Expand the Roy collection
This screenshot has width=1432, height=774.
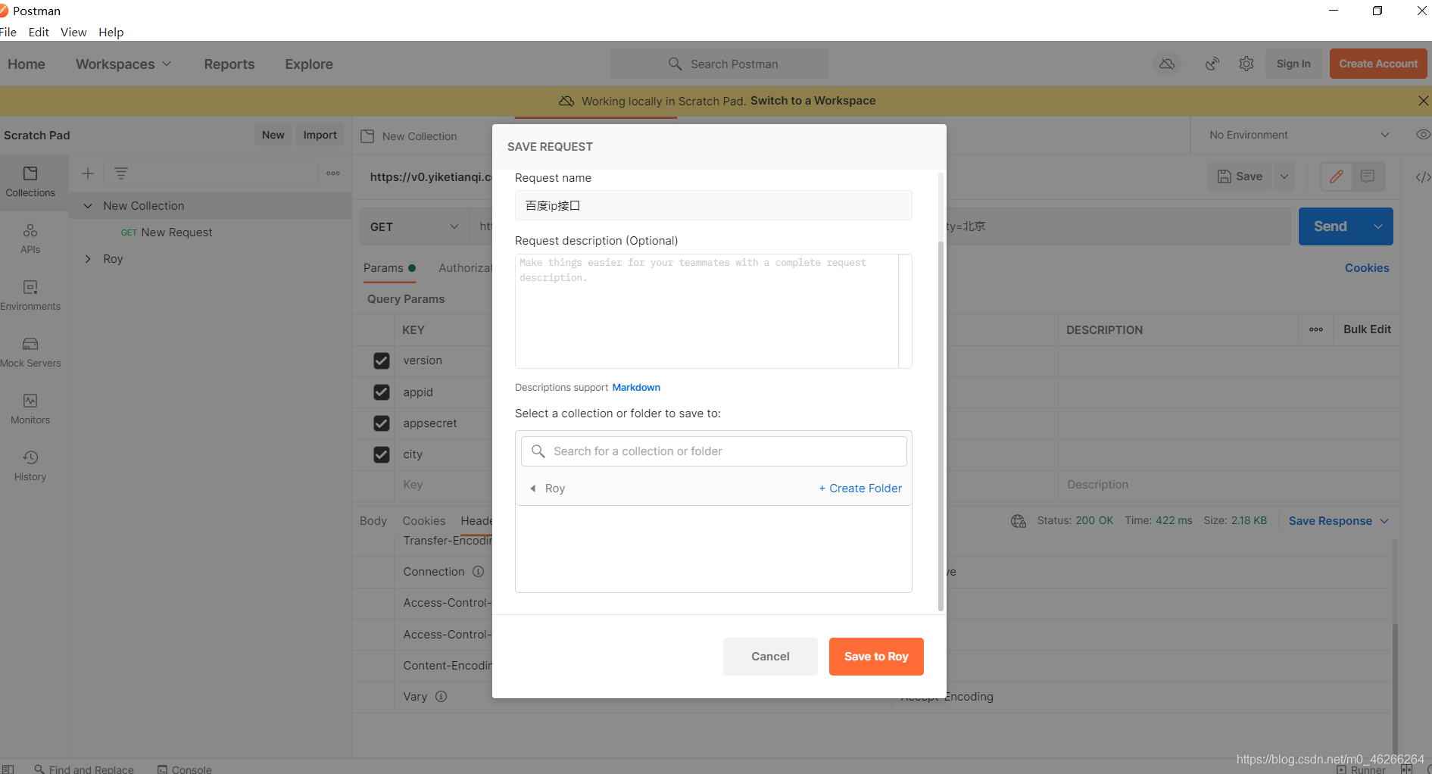click(88, 259)
